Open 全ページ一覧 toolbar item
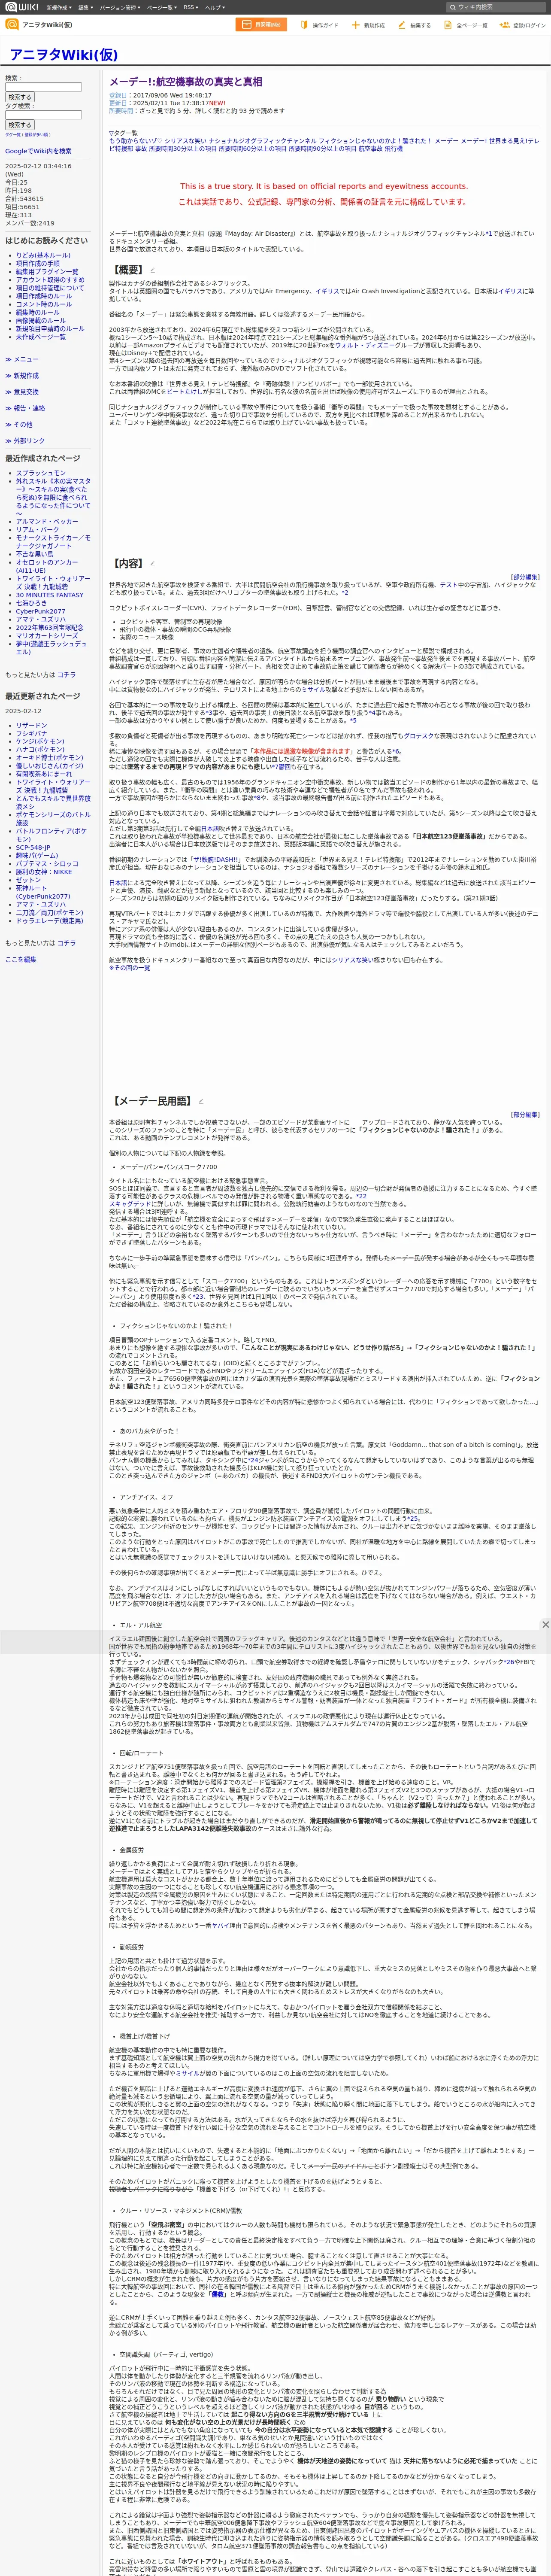This screenshot has width=551, height=2576. point(466,25)
